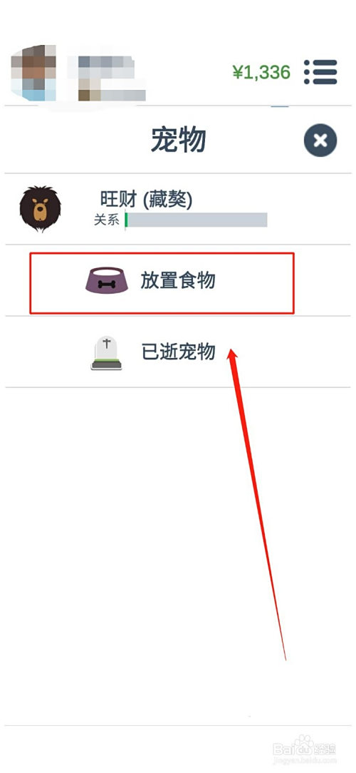Click the 旺财 (藏獒) pet name
This screenshot has height=773, width=356.
[146, 199]
